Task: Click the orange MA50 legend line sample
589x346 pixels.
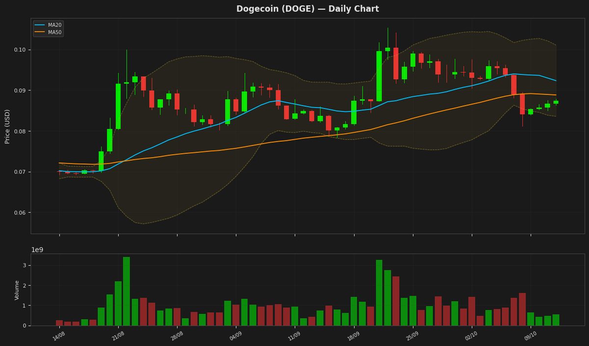Action: [x=40, y=32]
